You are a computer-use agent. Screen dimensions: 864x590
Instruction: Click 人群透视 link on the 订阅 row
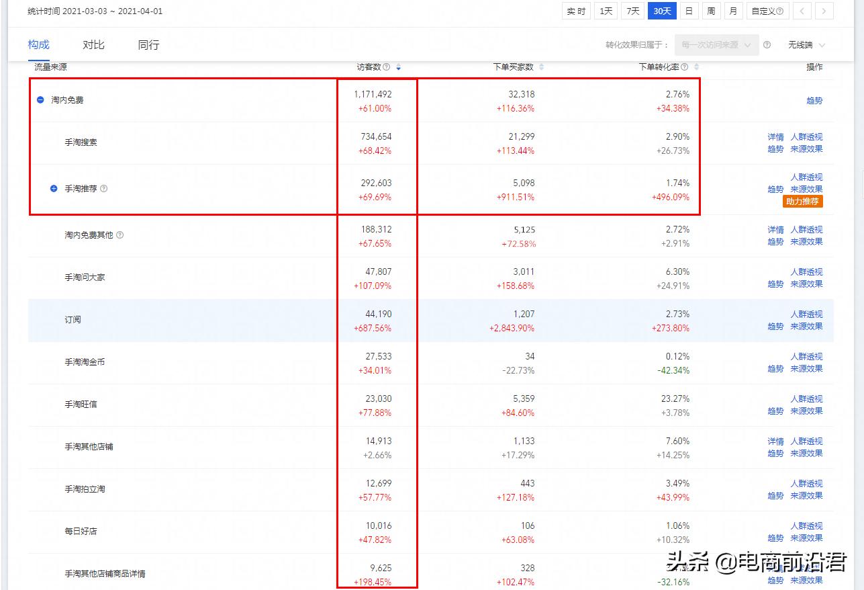(x=807, y=313)
